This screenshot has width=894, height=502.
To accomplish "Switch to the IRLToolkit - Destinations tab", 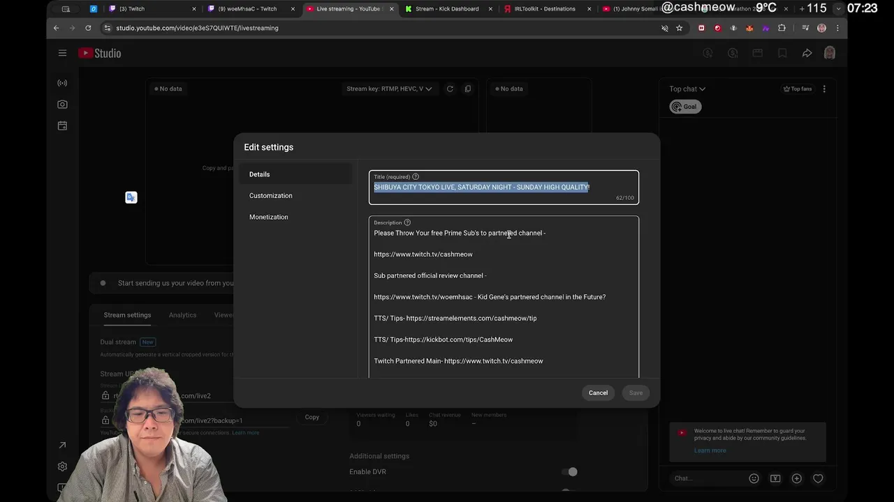I will 546,9.
